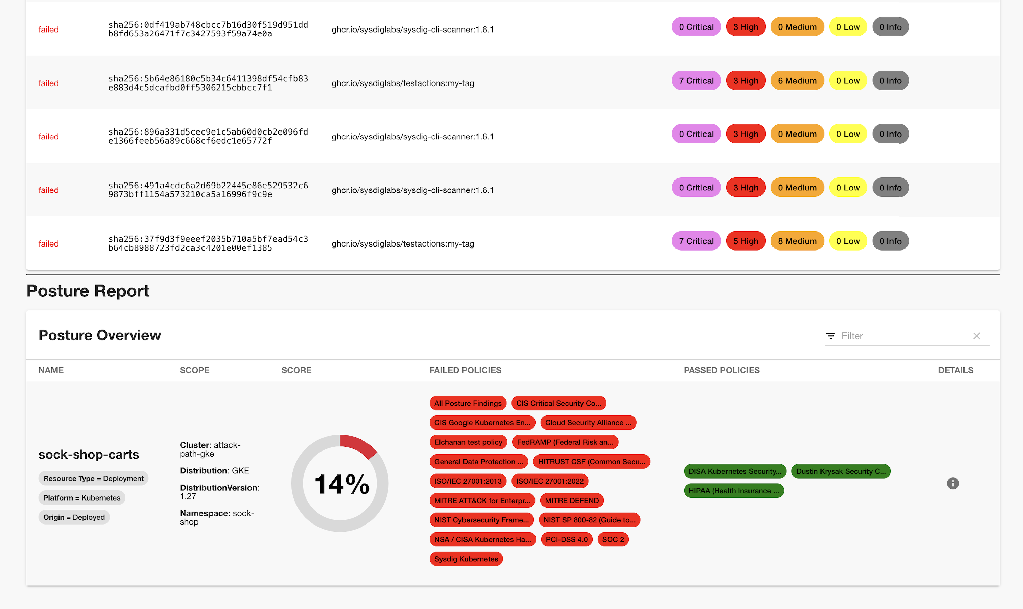
Task: Click the DISA Kubernetes Security passed policy
Action: [734, 471]
